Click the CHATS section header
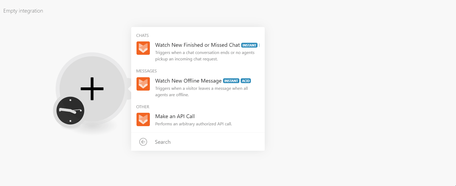 (142, 36)
